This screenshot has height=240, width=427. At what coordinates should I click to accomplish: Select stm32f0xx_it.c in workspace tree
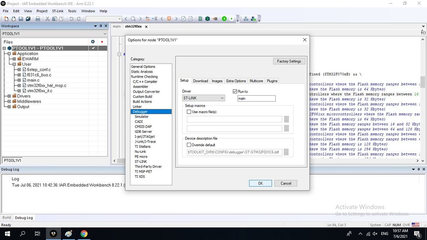(39, 91)
